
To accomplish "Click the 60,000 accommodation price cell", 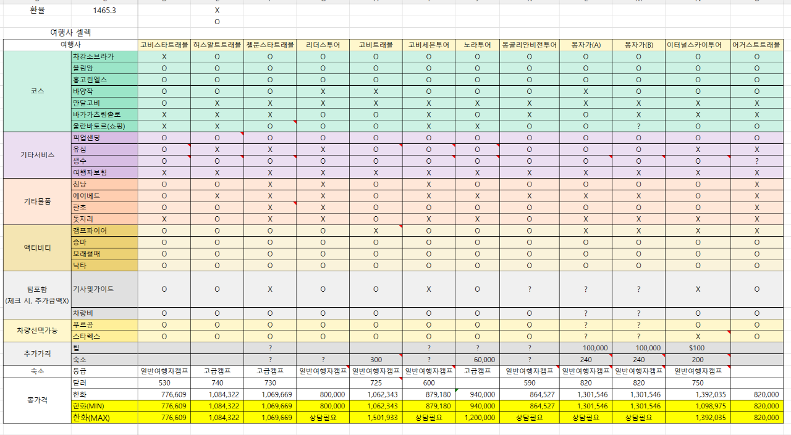I will [x=477, y=360].
